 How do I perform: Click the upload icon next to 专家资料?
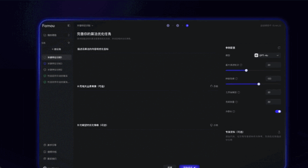pyautogui.click(x=279, y=131)
